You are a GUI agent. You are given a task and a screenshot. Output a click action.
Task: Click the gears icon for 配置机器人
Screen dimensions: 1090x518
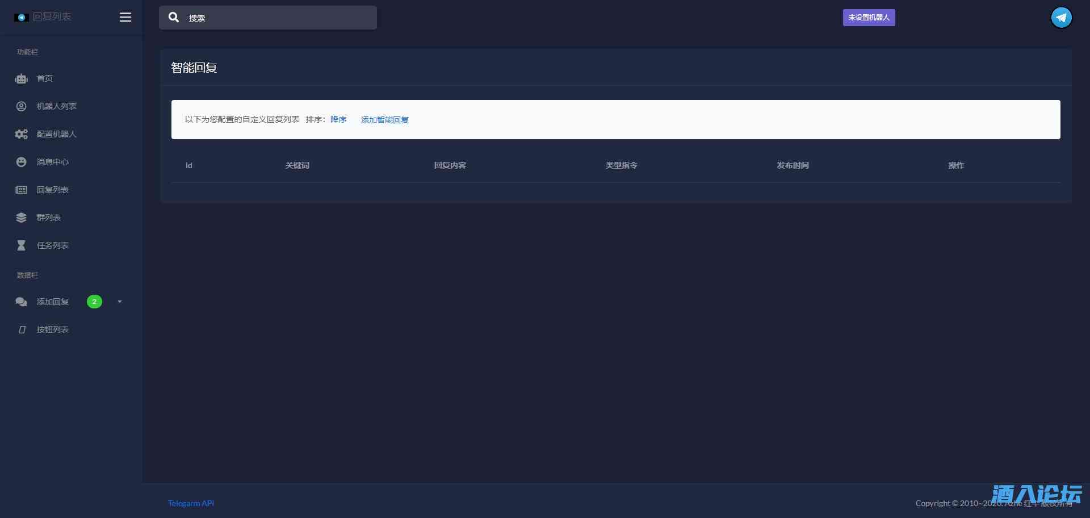click(x=22, y=134)
